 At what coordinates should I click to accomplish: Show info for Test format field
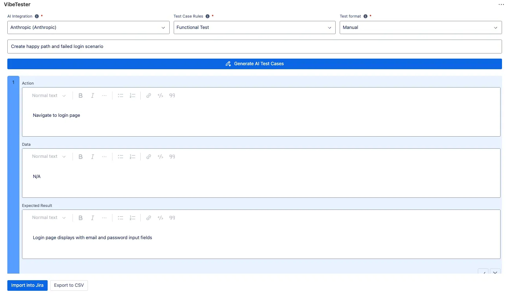(365, 16)
